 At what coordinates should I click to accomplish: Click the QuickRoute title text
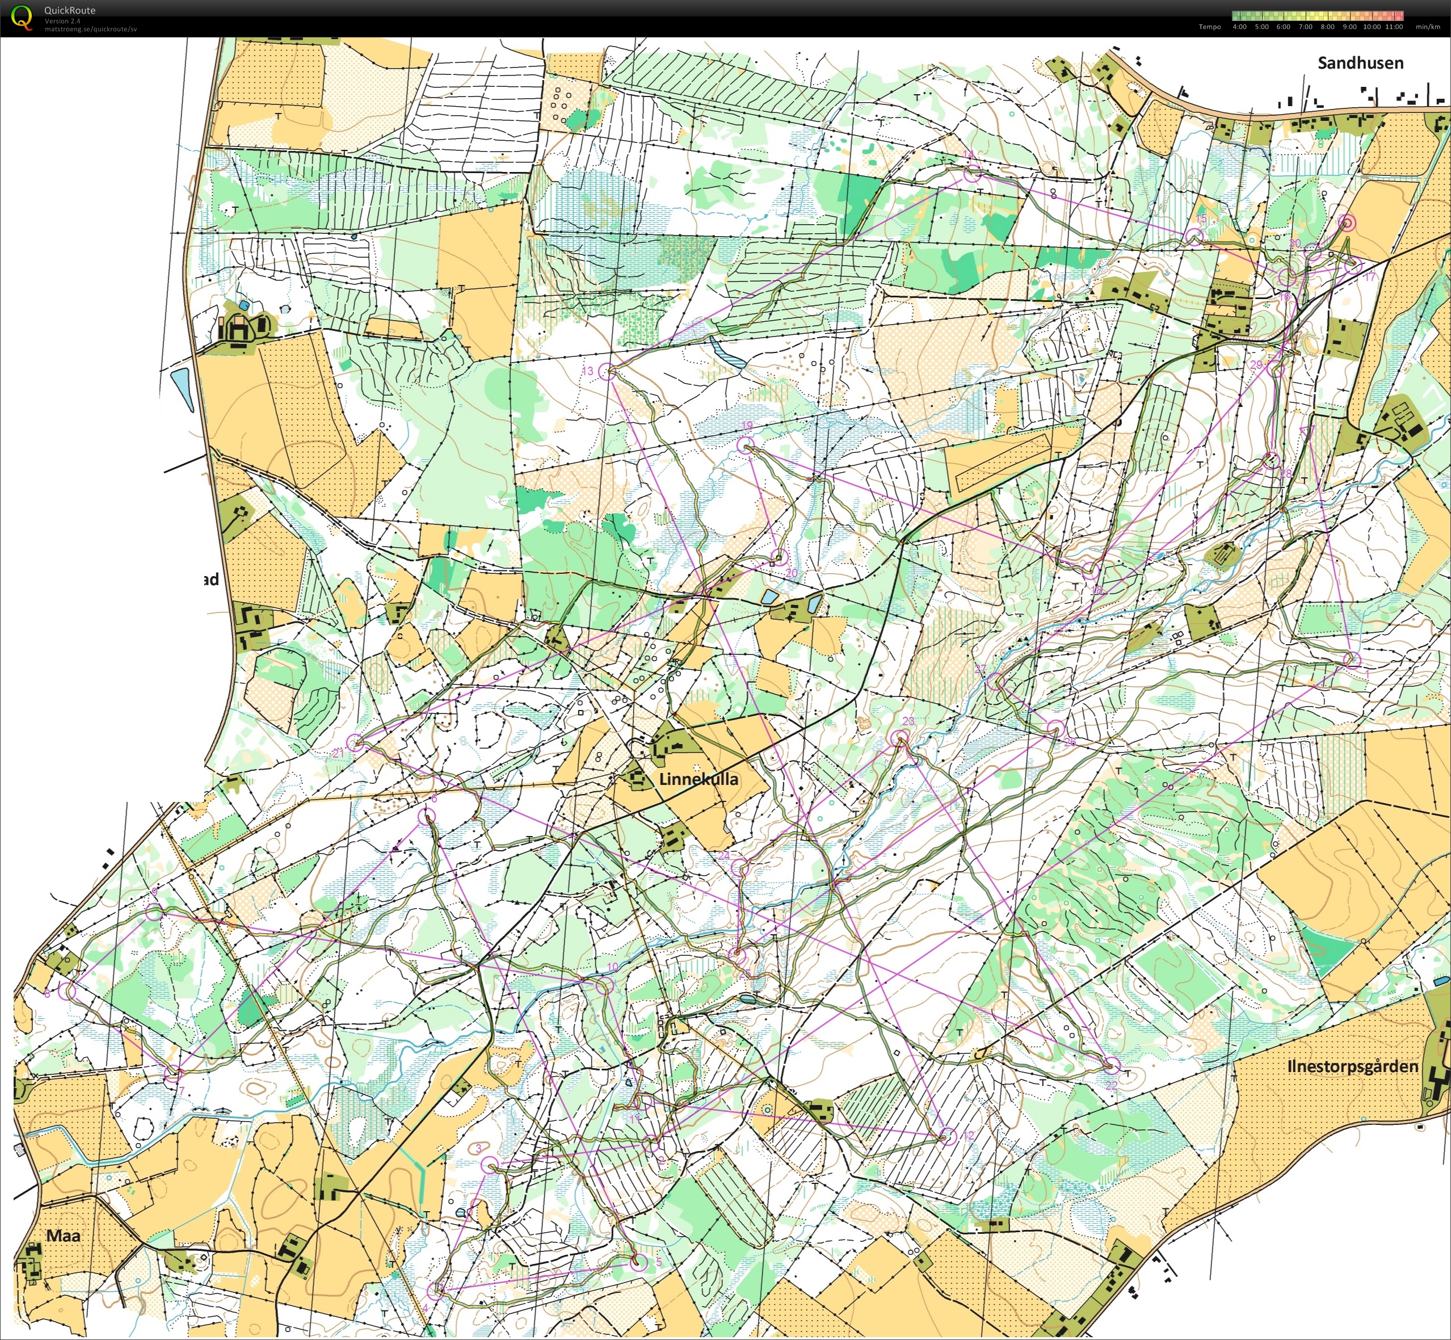70,10
